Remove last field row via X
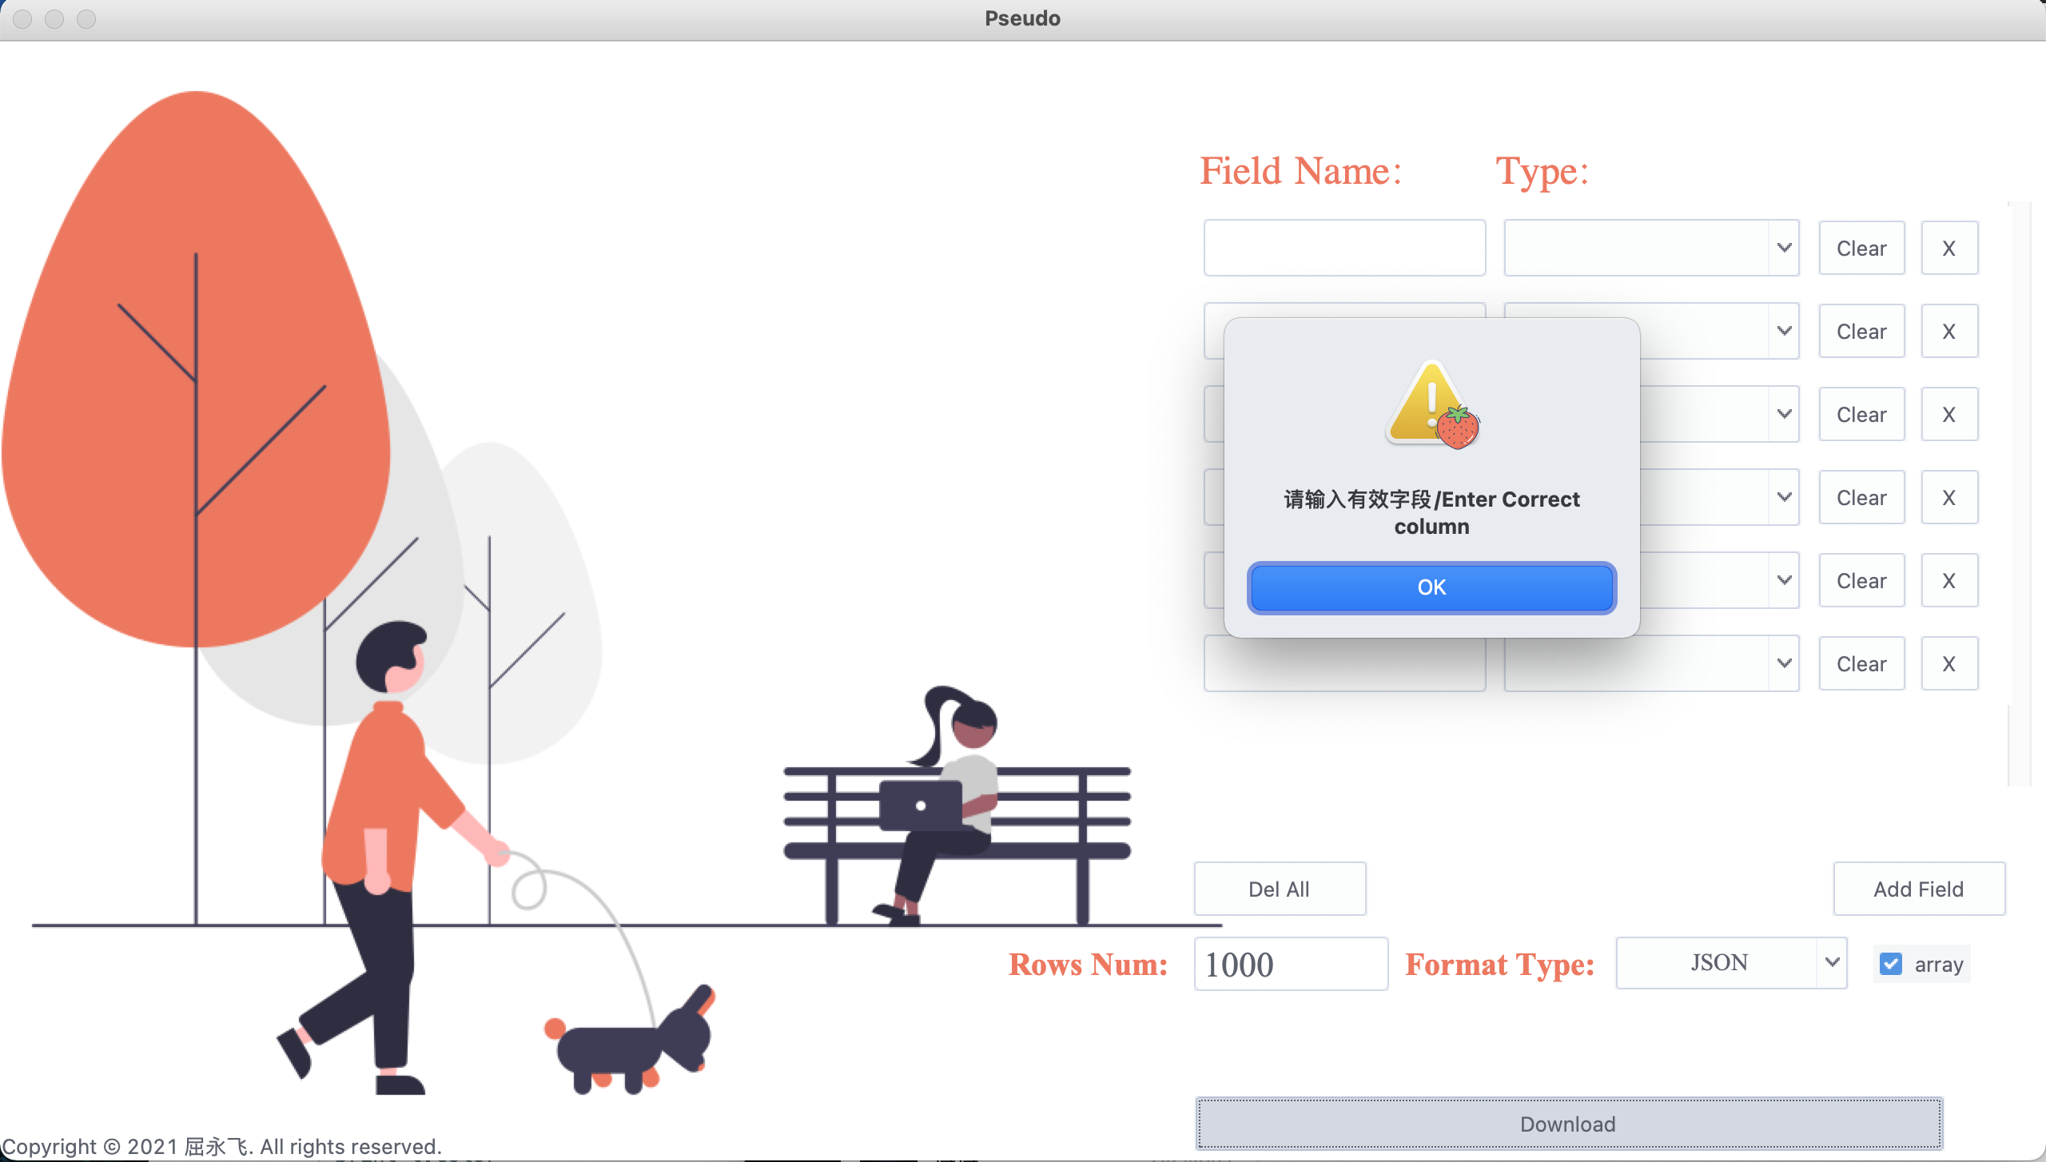 tap(1948, 664)
